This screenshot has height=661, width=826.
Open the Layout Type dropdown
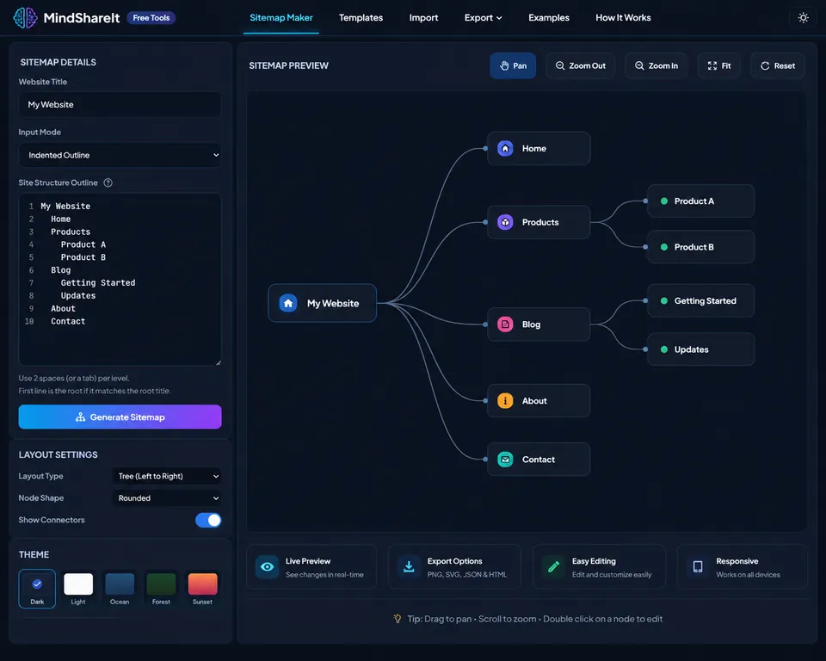[167, 476]
